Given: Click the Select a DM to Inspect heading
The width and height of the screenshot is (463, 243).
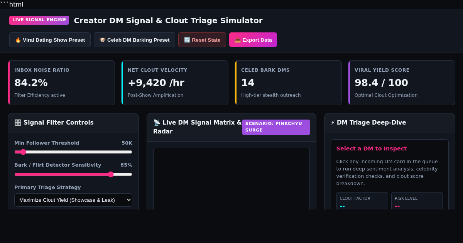Looking at the screenshot, I should 371,148.
